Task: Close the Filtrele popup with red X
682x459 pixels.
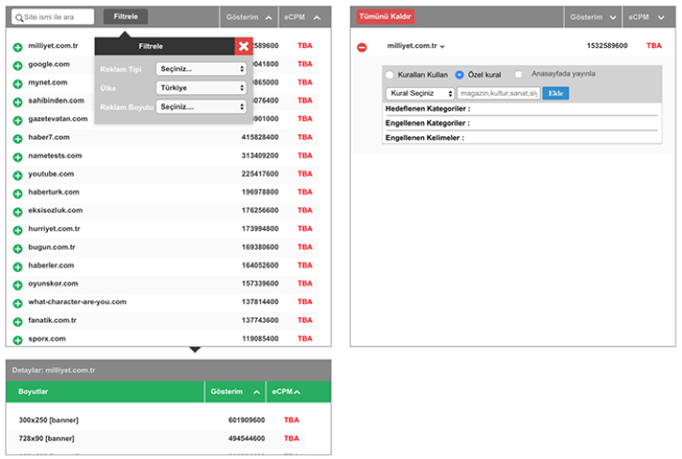Action: pos(243,46)
